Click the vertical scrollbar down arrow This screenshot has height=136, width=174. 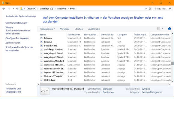pos(172,81)
